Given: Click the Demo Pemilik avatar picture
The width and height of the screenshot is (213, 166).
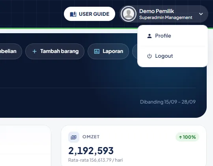Looking at the screenshot, I should coord(129,14).
